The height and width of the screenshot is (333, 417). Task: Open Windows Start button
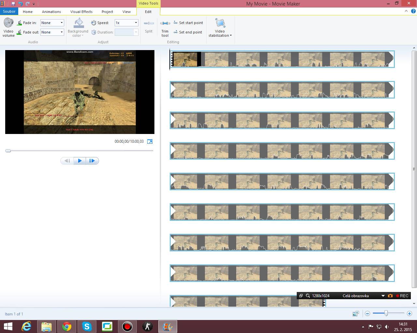[8, 326]
